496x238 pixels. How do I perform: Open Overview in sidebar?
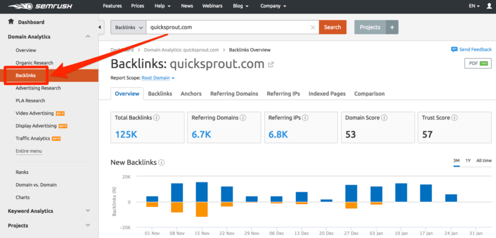(26, 50)
